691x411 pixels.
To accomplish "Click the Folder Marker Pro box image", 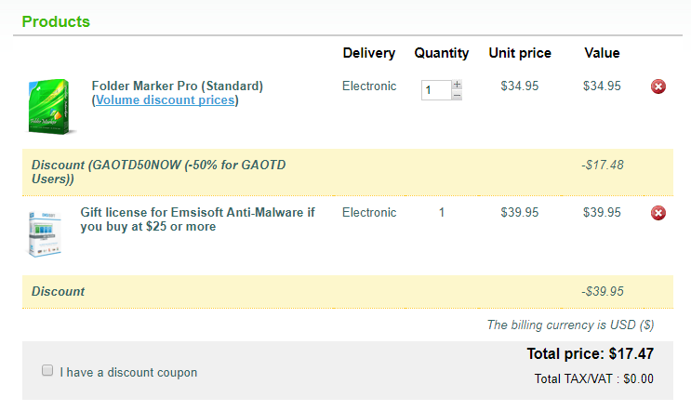I will click(50, 106).
